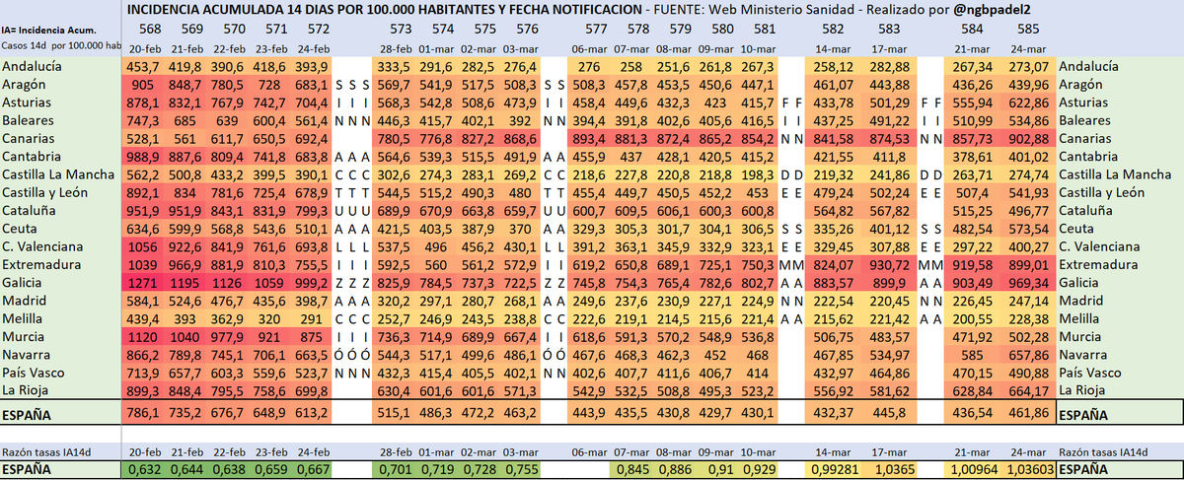
Task: Click column number 585
Action: (x=1027, y=31)
